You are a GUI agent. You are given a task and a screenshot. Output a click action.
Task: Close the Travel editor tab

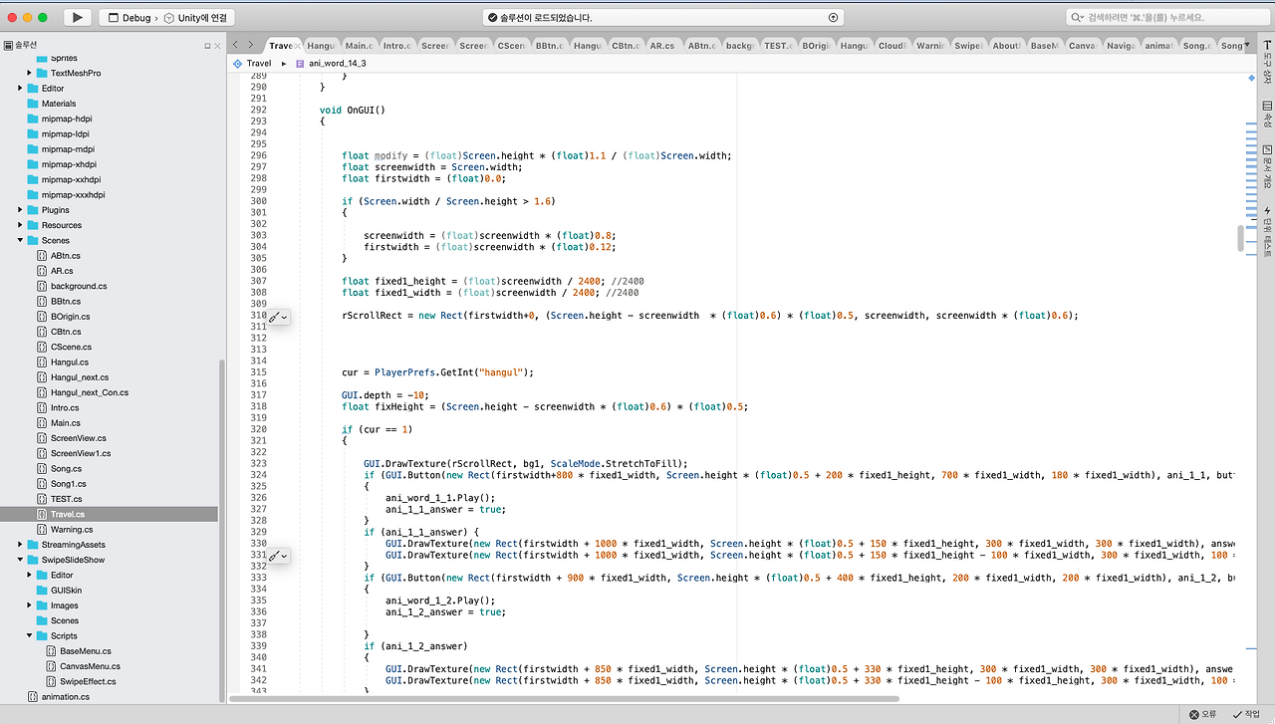pyautogui.click(x=297, y=46)
